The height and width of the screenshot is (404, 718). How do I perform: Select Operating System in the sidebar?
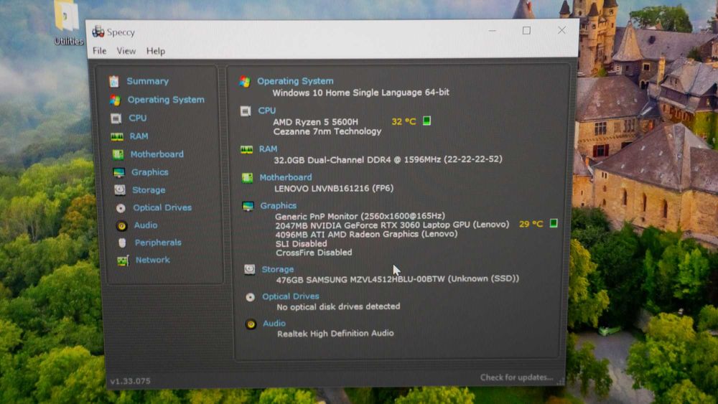click(166, 100)
